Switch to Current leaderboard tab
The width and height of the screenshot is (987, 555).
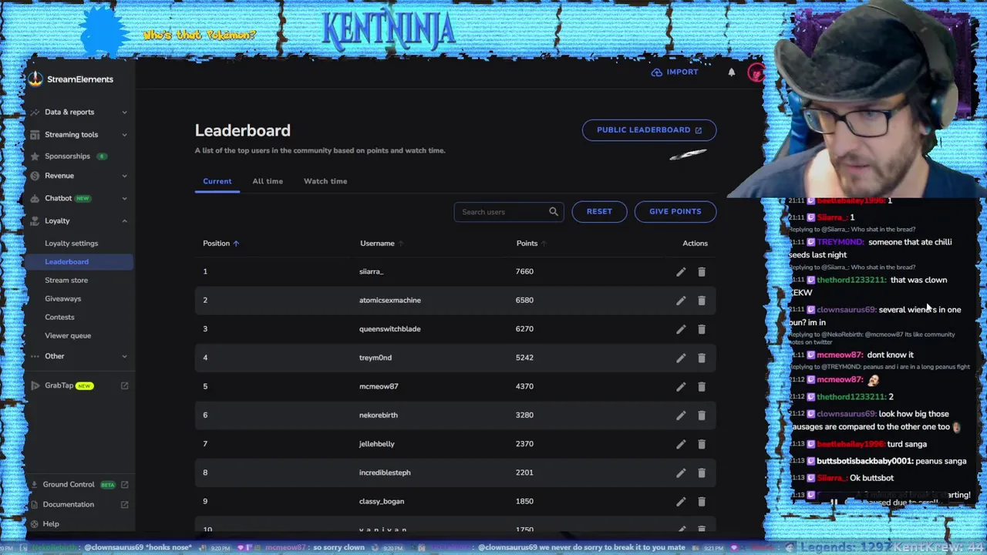pos(217,181)
